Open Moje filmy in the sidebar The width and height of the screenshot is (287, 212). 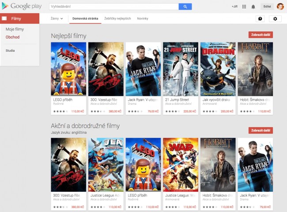coord(15,29)
